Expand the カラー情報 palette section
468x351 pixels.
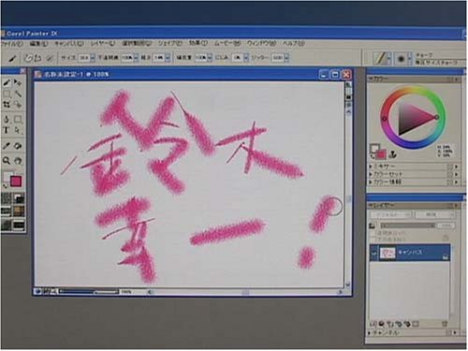click(x=371, y=182)
